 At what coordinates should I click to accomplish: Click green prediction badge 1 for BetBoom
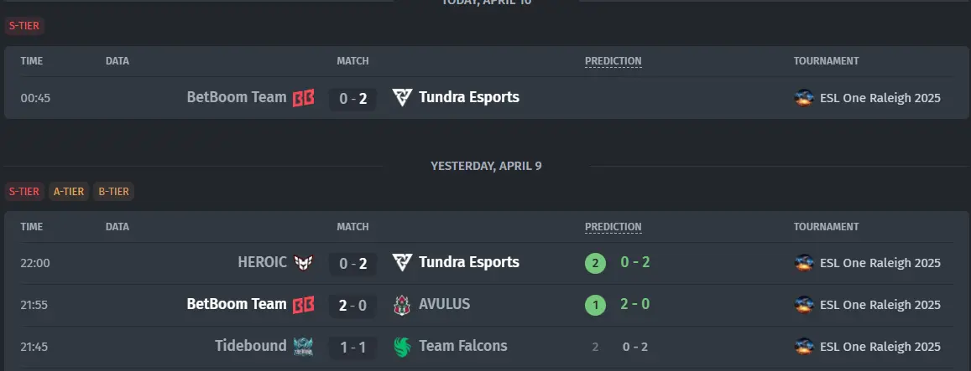point(595,306)
